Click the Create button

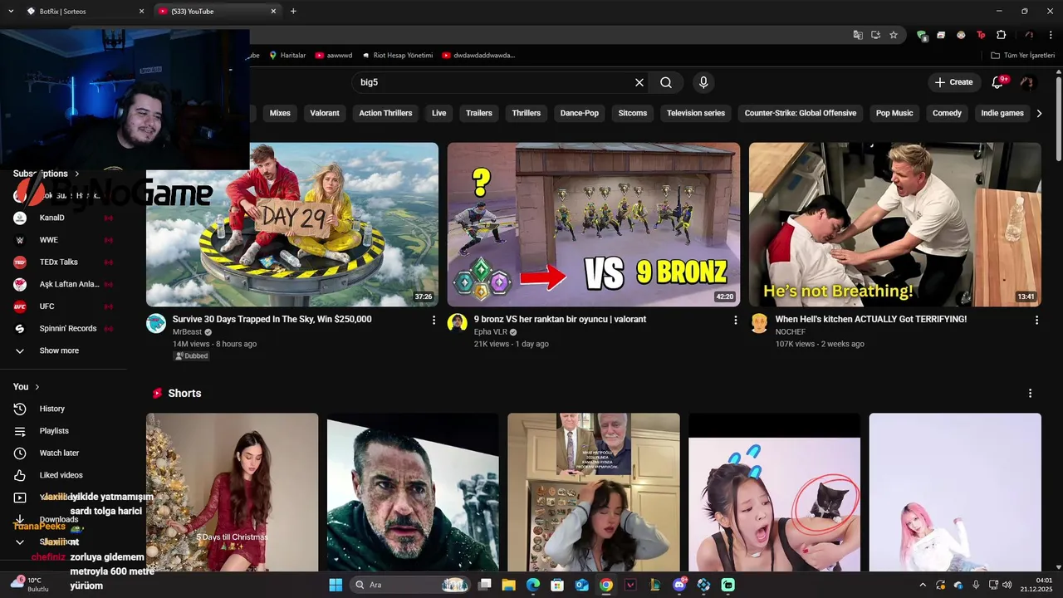(953, 82)
